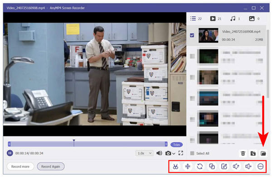Open the output folder icon
The height and width of the screenshot is (177, 272).
pos(263,153)
